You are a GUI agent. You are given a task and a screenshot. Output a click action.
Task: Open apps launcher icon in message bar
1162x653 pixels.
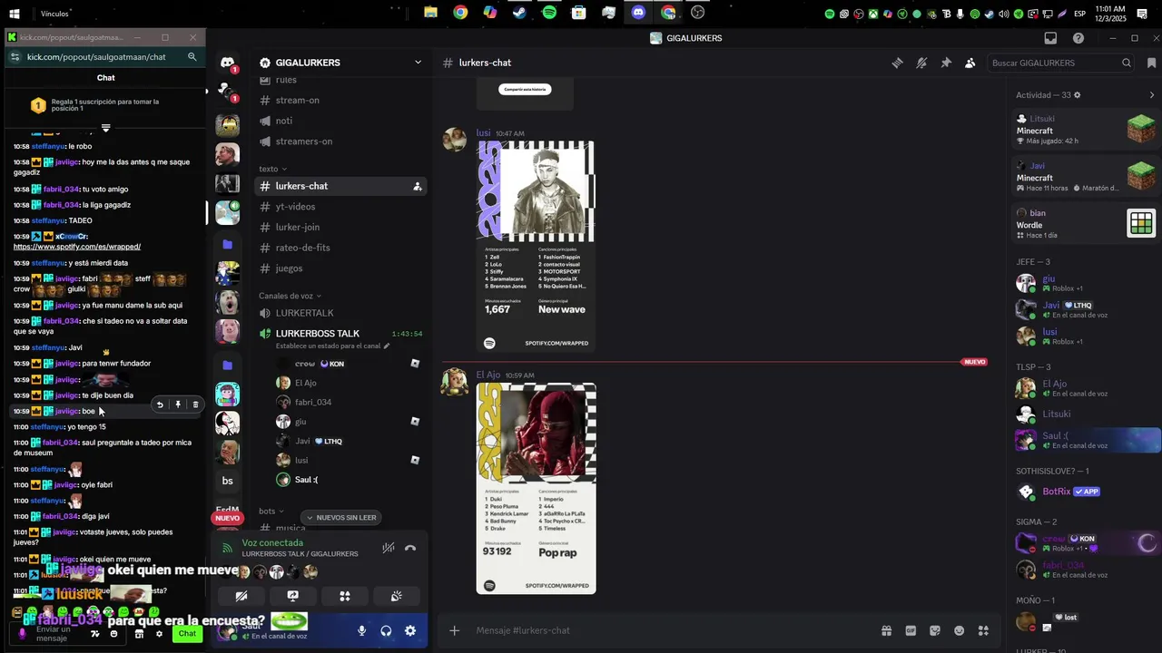(x=983, y=630)
